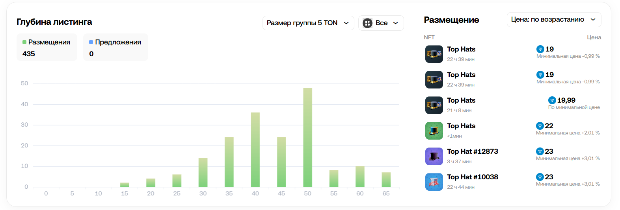Open Top Hat #12873 thumbnail image
Viewport: 620px width, 210px height.
(x=434, y=157)
